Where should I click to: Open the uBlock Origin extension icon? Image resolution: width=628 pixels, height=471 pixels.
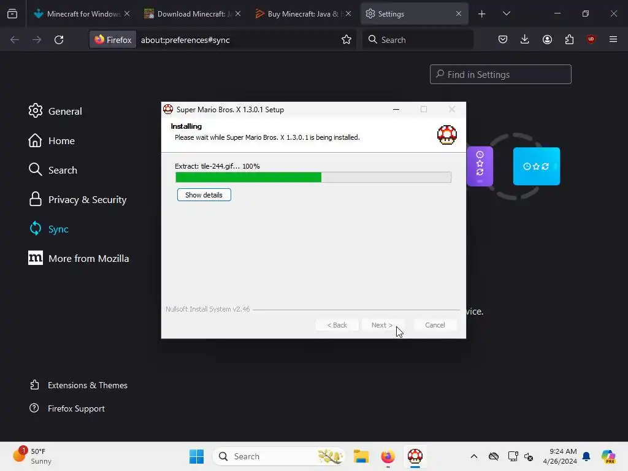[591, 39]
